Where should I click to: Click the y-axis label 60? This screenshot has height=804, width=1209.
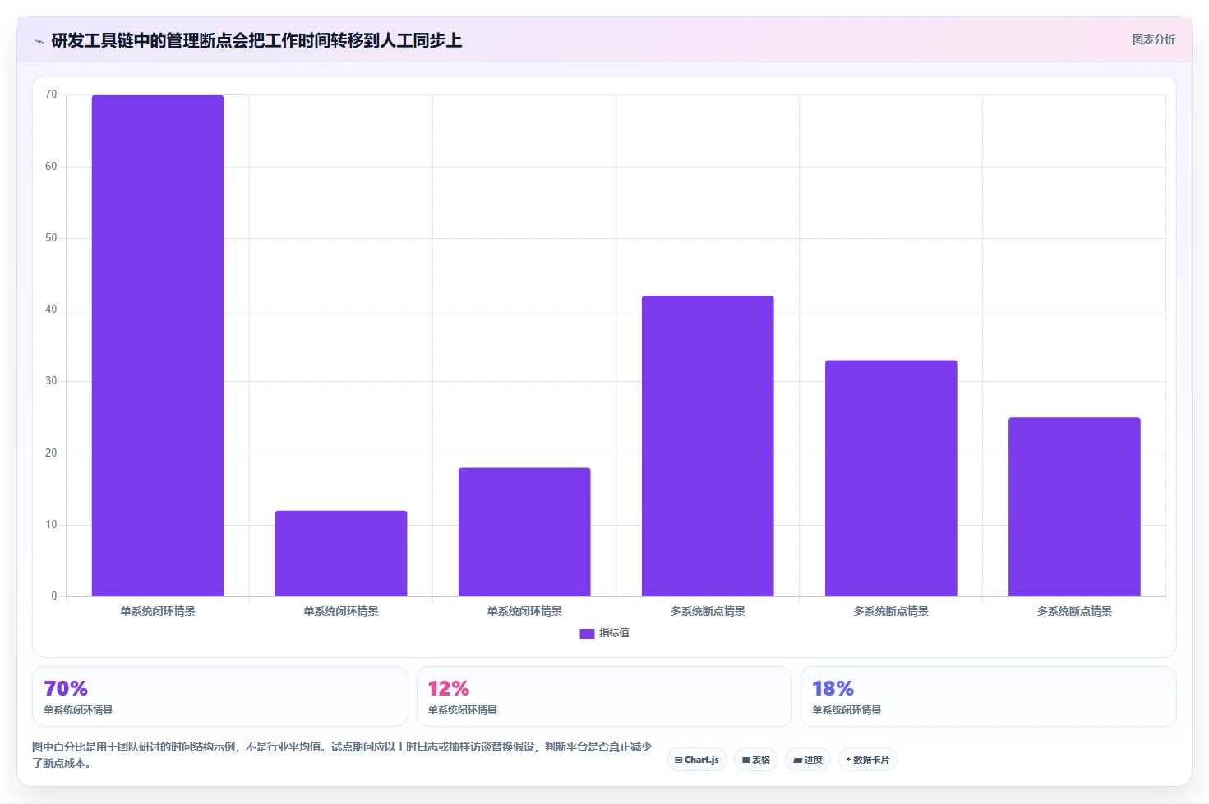[51, 167]
